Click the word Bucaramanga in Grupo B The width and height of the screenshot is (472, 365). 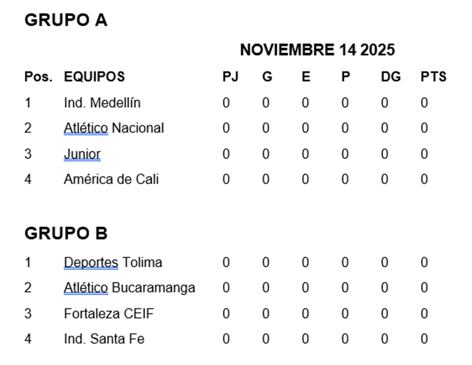(x=153, y=288)
